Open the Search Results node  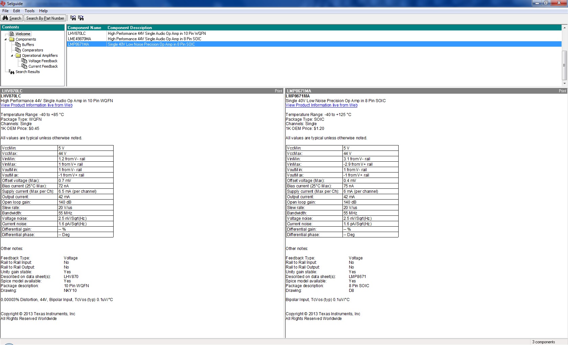(28, 72)
